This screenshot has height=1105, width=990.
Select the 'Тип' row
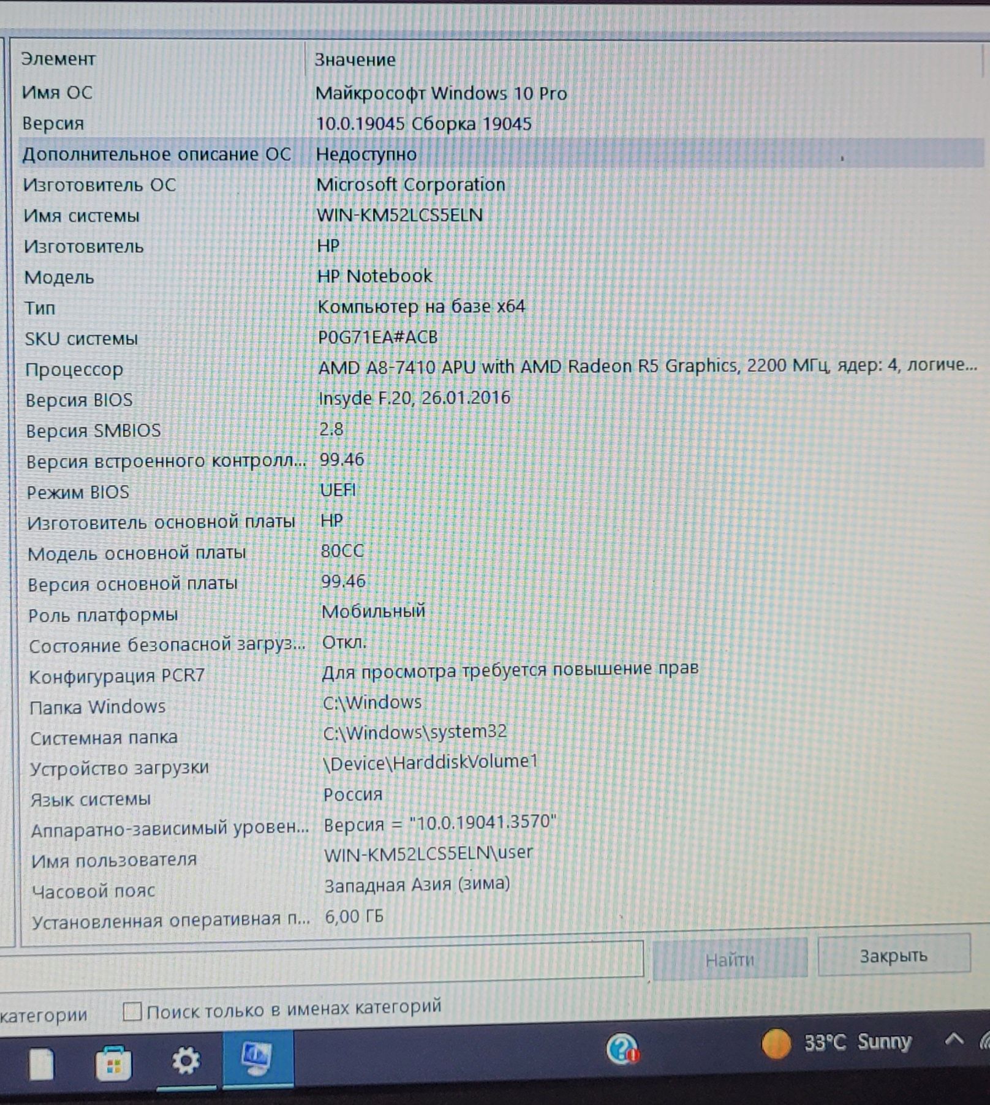point(501,307)
